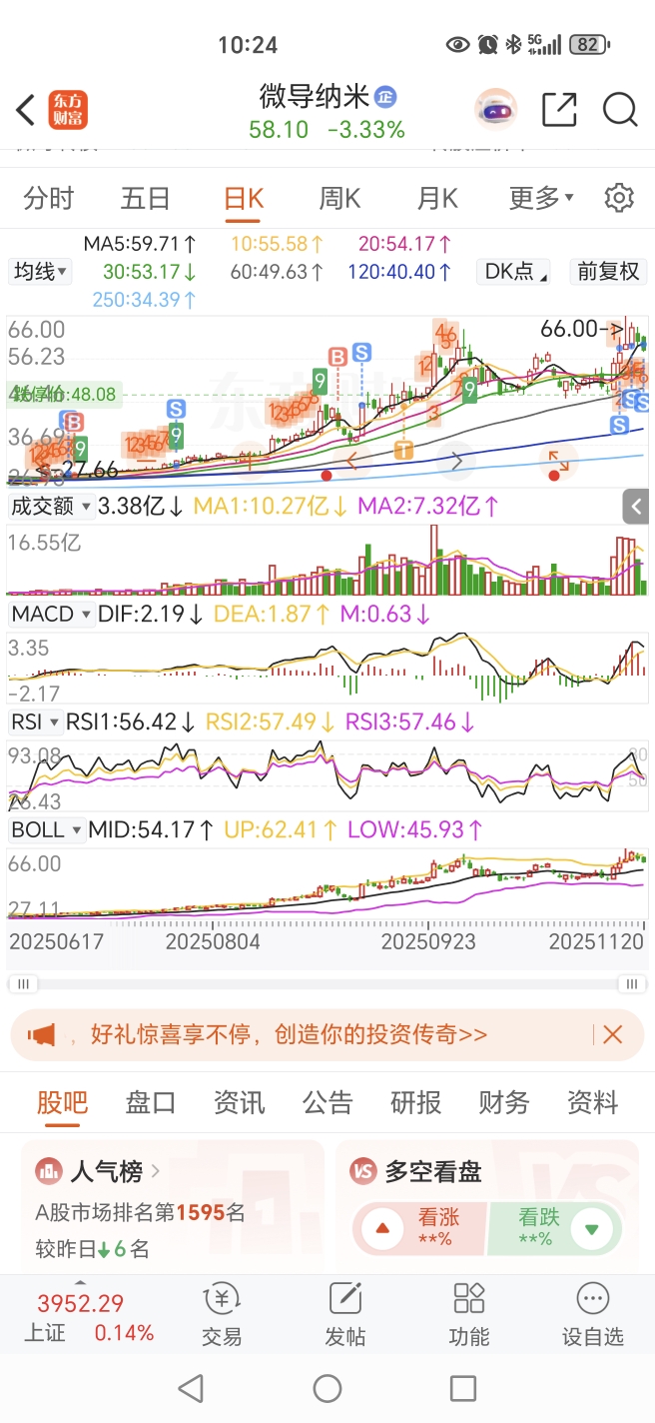The height and width of the screenshot is (1423, 655).
Task: Expand 人气榜 chevron
Action: (155, 1170)
